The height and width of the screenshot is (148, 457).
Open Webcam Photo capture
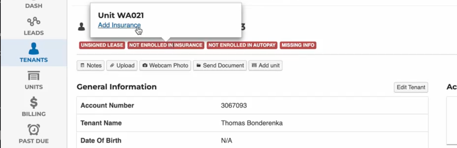(x=165, y=66)
